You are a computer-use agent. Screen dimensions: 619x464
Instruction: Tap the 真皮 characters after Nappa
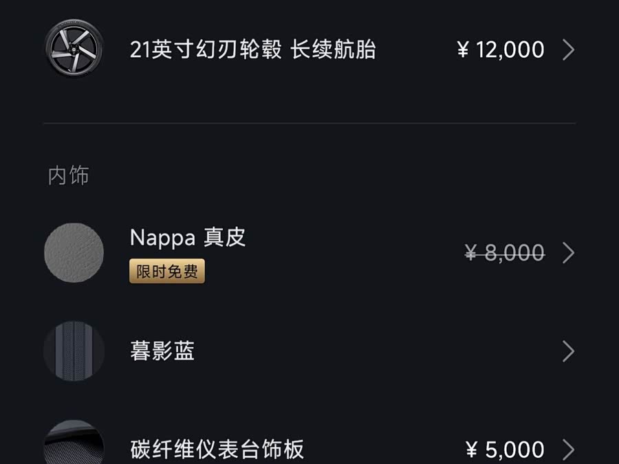point(225,238)
